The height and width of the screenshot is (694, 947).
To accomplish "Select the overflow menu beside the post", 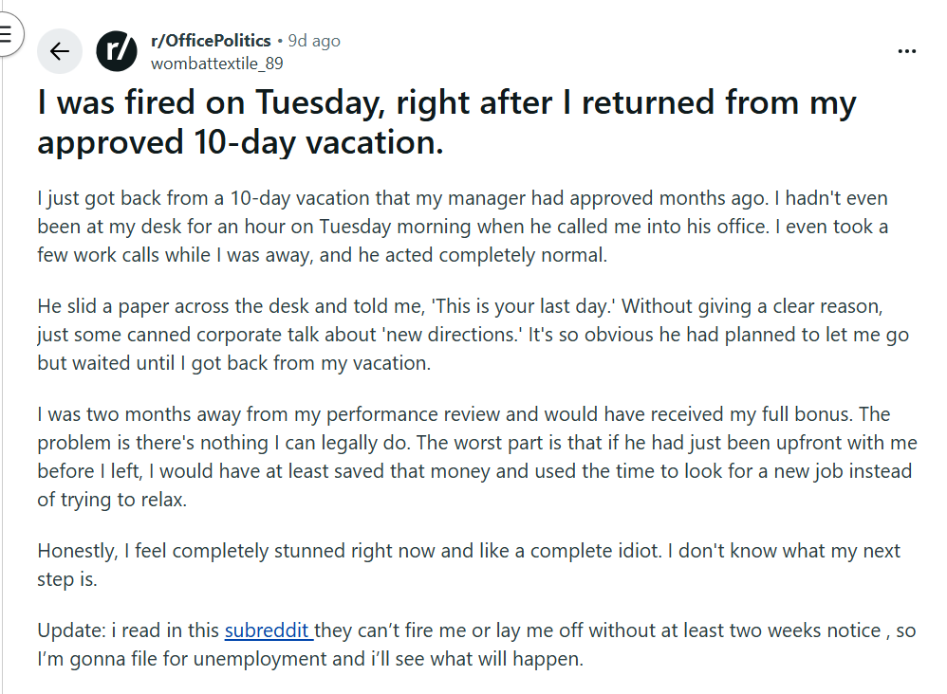I will pos(907,51).
